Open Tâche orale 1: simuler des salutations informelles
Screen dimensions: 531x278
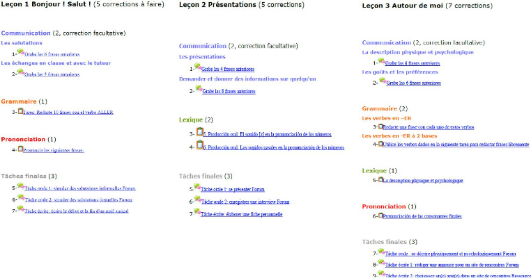[x=80, y=188]
